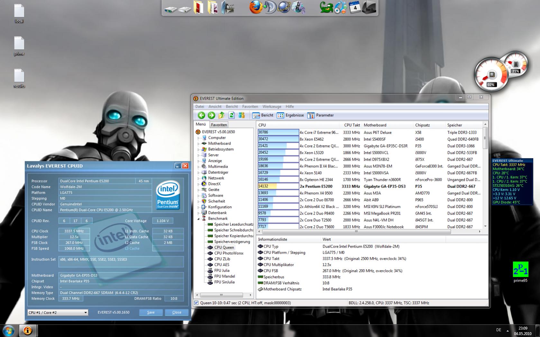
Task: Sort by the Speicher column header
Action: [464, 125]
